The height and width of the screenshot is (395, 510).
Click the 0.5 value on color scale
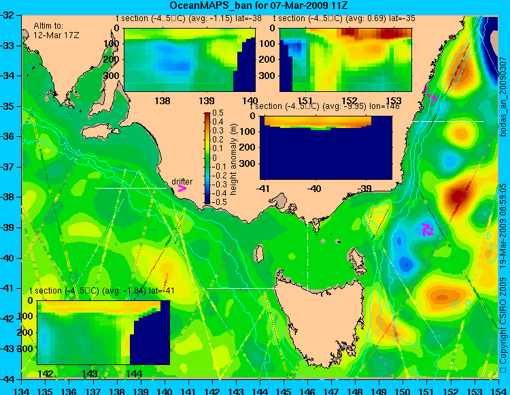(218, 113)
